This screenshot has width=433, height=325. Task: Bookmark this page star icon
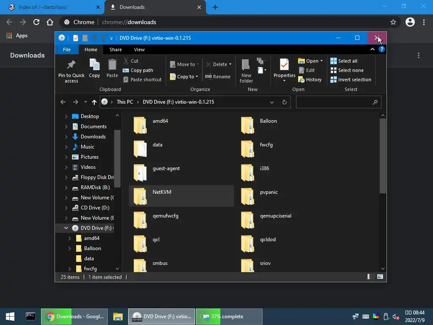(x=393, y=22)
